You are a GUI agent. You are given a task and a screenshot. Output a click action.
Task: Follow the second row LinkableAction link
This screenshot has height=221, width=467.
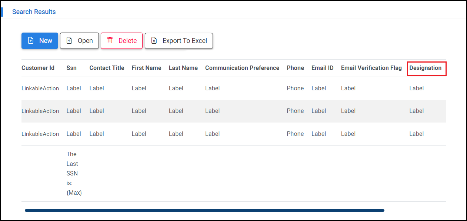coord(40,111)
